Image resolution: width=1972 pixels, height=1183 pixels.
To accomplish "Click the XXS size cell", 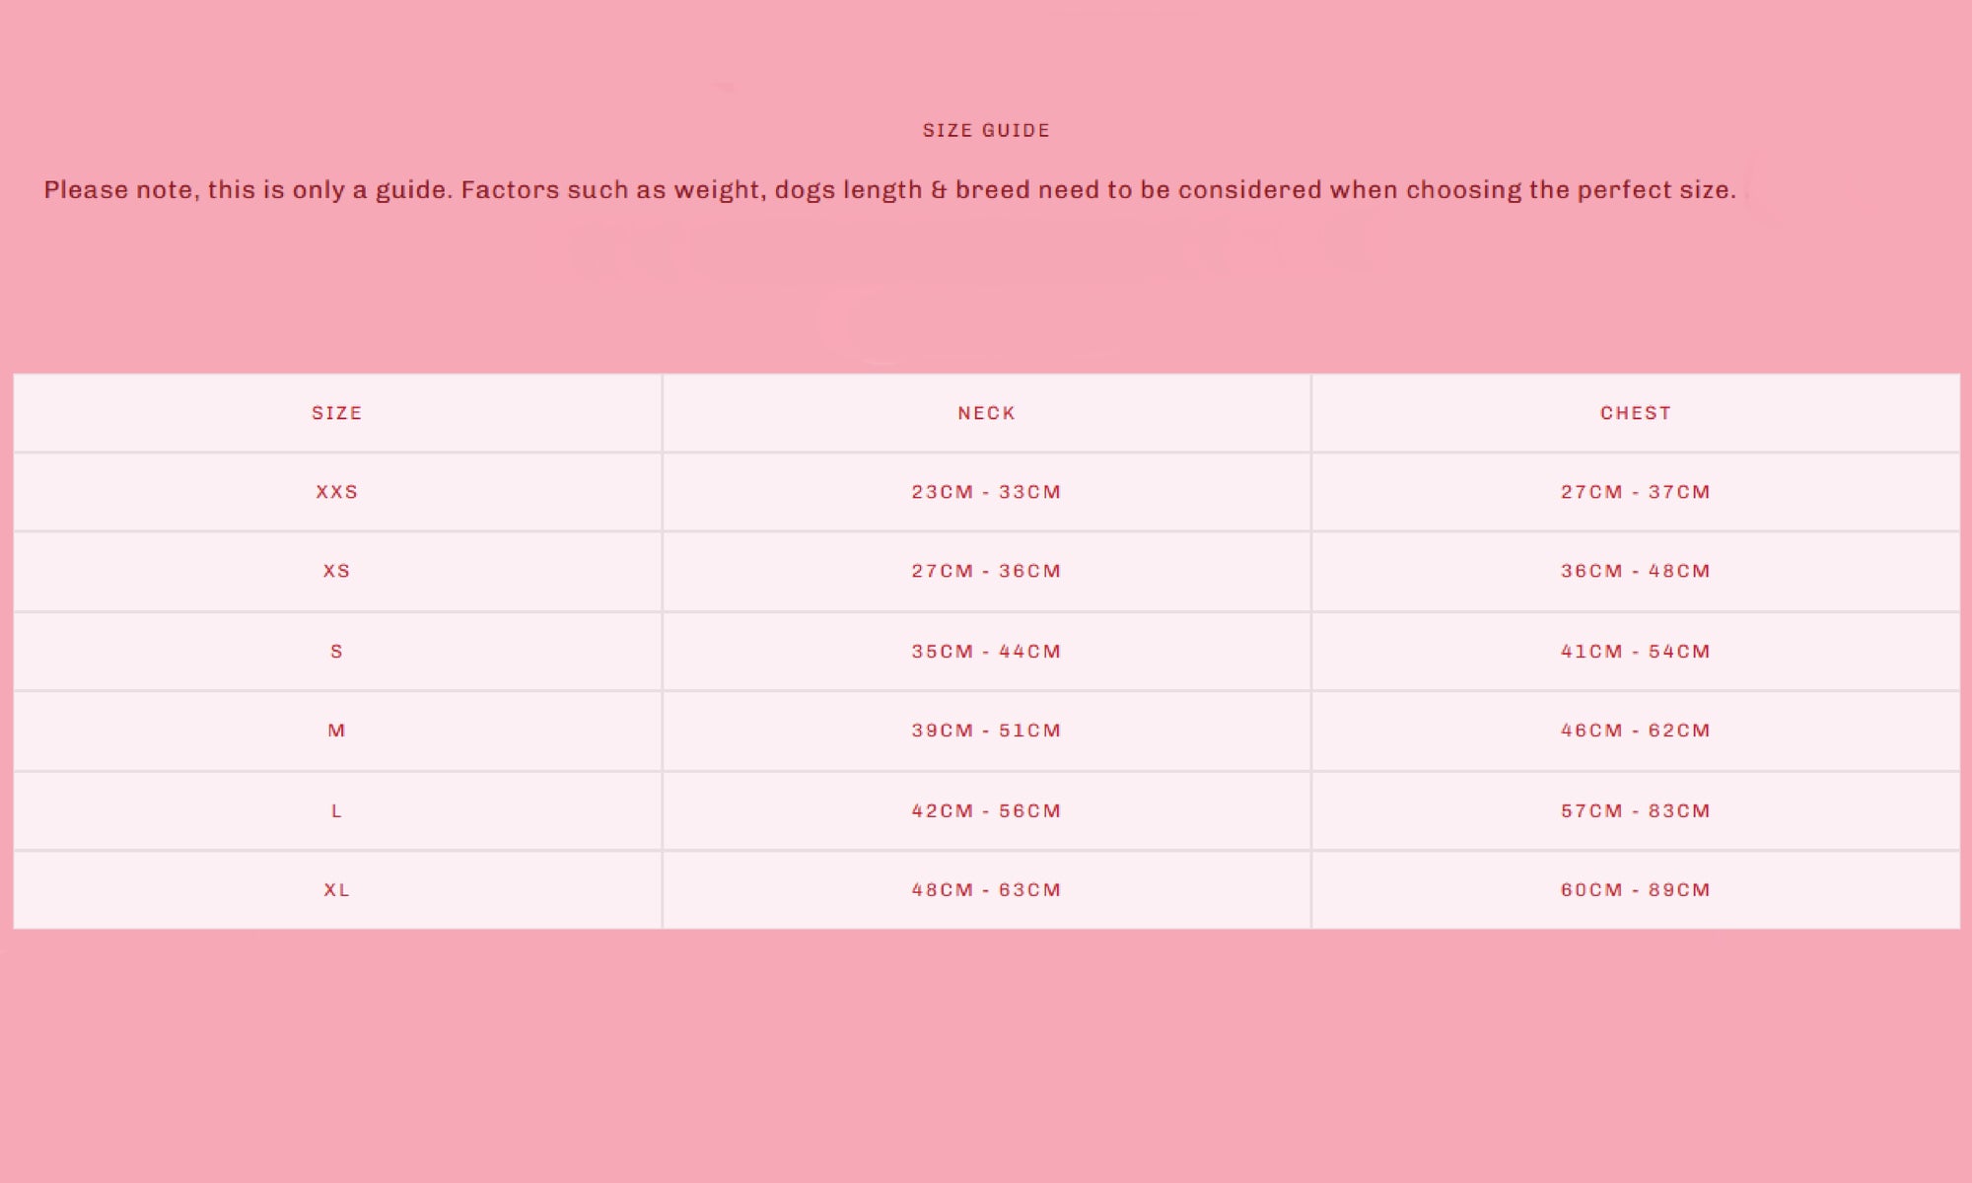I will pyautogui.click(x=337, y=492).
